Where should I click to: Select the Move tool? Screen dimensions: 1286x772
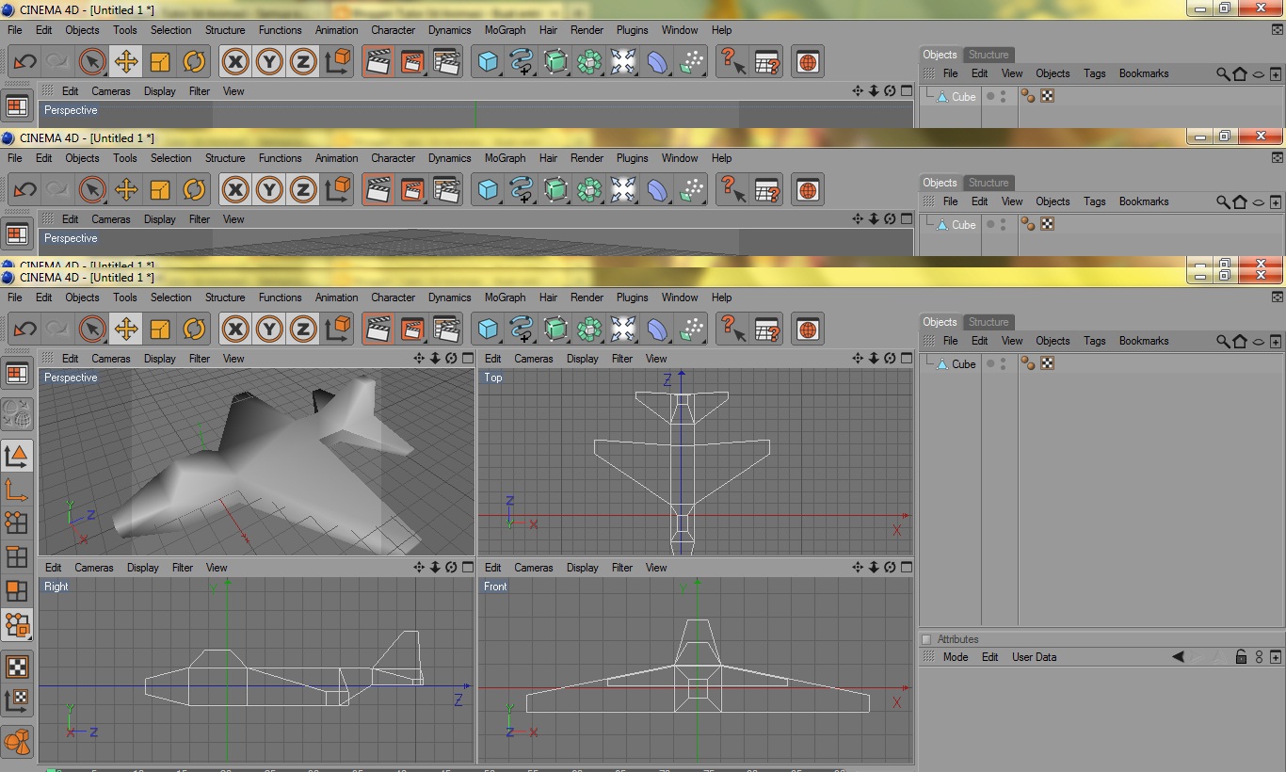point(125,329)
